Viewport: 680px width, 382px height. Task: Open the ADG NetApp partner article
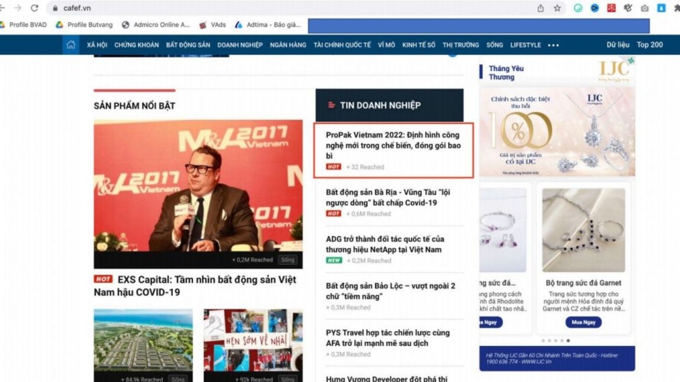coord(385,244)
